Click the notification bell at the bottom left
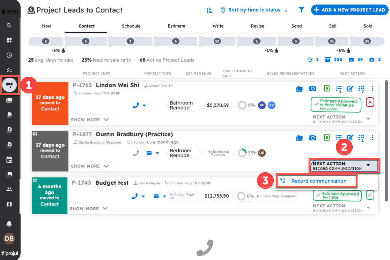Screen dimensions: 390x260 tap(9, 223)
